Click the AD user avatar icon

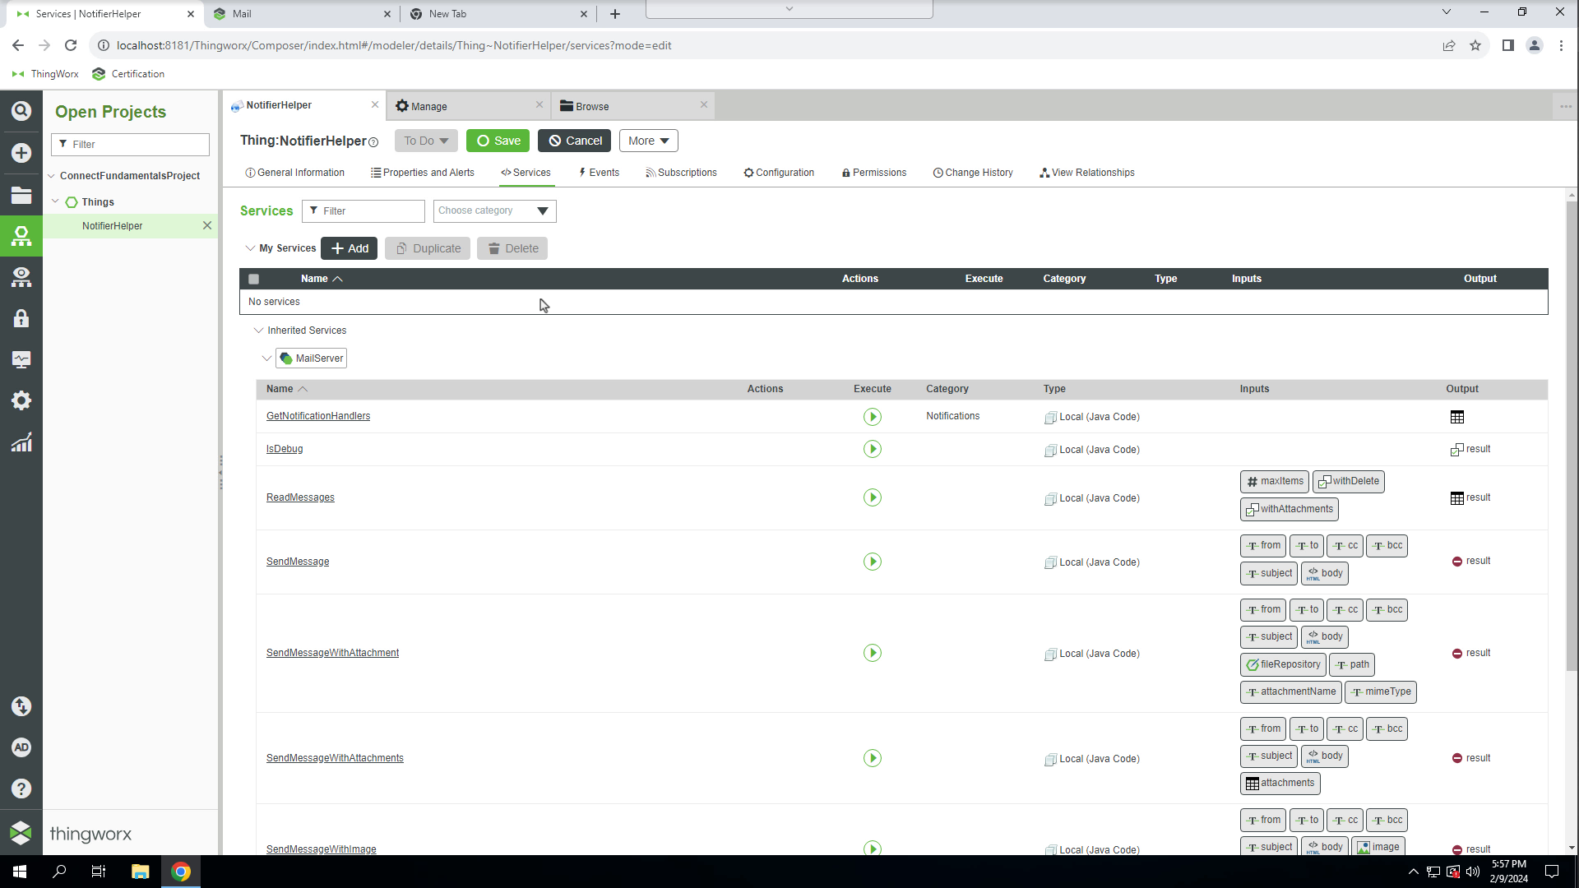(x=21, y=747)
